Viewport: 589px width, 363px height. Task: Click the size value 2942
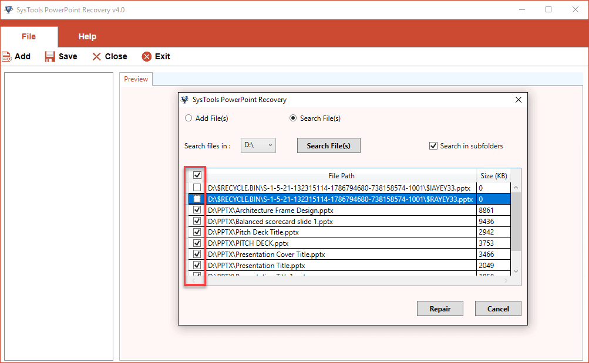click(486, 232)
